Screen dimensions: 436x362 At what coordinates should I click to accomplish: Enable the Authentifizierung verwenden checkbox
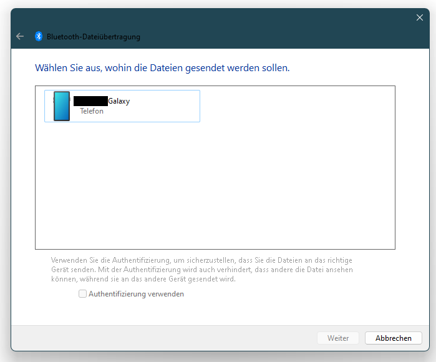(x=82, y=294)
